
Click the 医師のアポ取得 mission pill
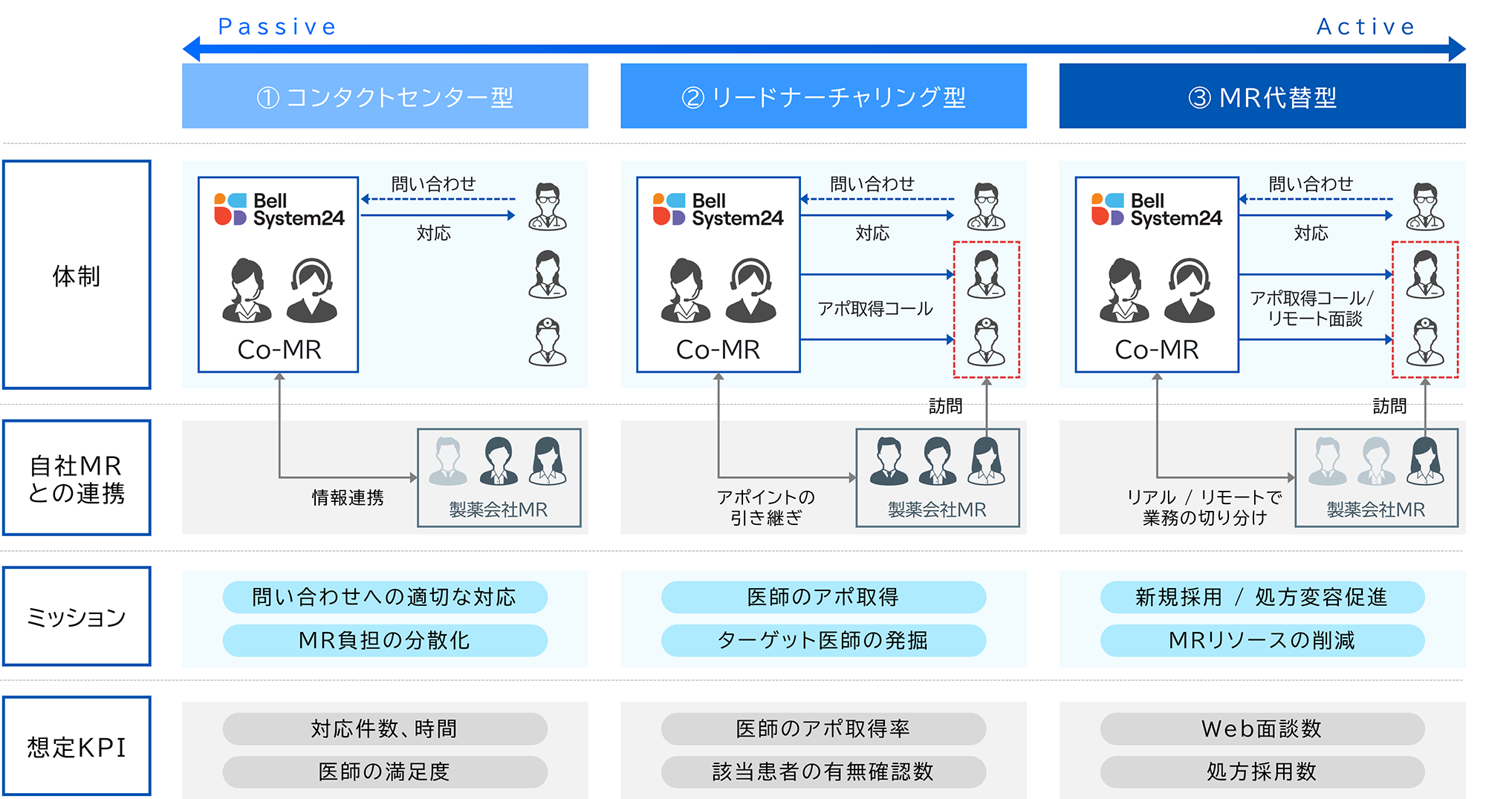click(x=823, y=597)
